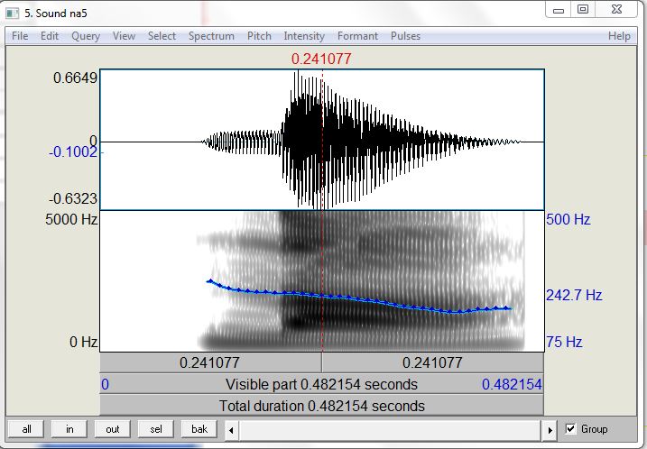Play the Total duration 0.482154 seconds bar
The image size is (647, 449).
point(321,406)
